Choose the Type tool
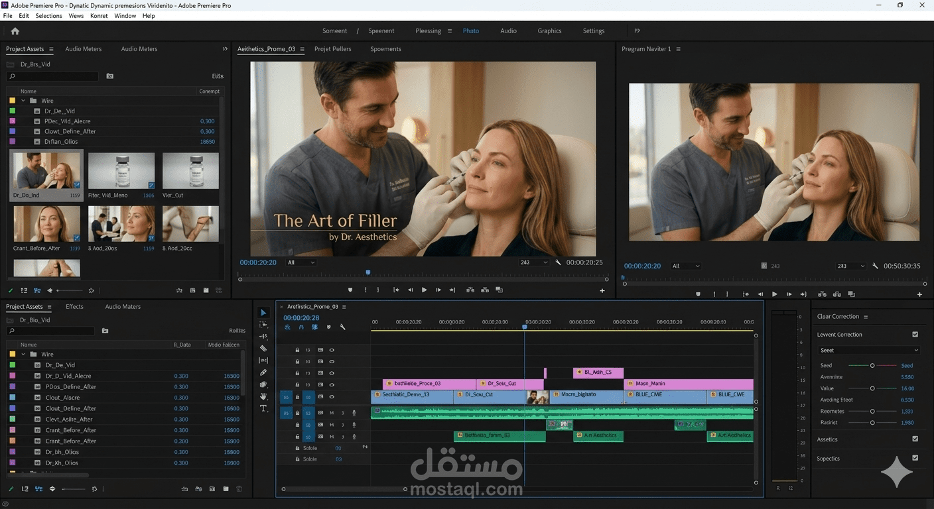Image resolution: width=934 pixels, height=509 pixels. click(263, 409)
